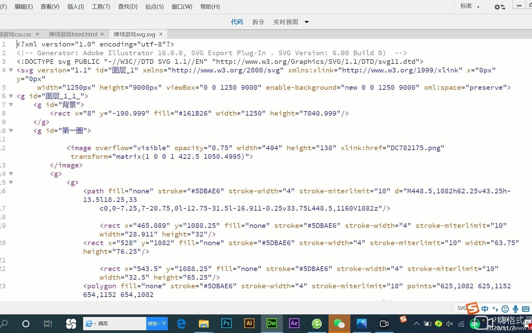Open Task View on the taskbar

pos(48,323)
